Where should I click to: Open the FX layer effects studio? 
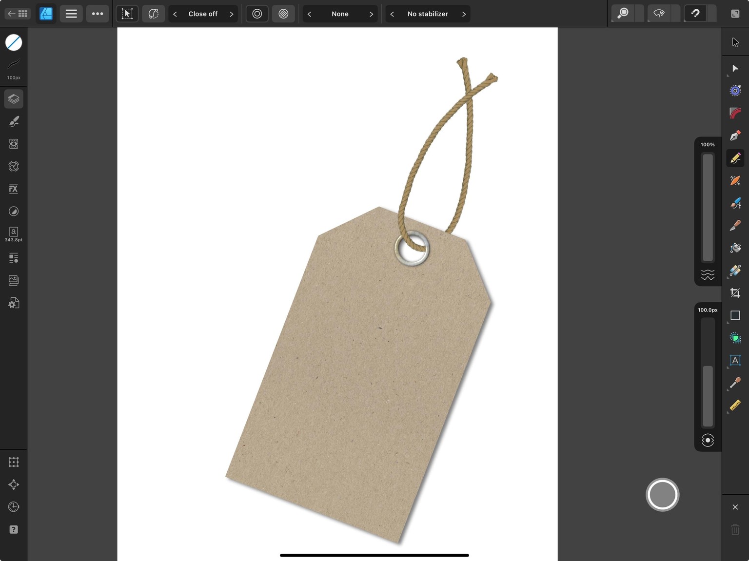click(x=14, y=189)
